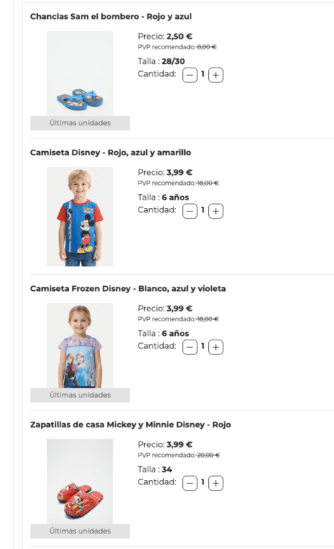The image size is (334, 549).
Task: Click minus icon for Camiseta Disney Rojo
Action: [x=190, y=211]
